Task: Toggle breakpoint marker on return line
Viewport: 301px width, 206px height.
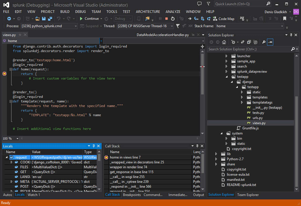Action: click(4, 74)
